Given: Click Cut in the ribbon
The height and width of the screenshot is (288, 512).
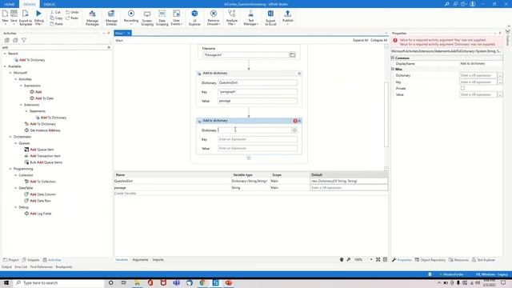Looking at the screenshot, I should [55, 12].
